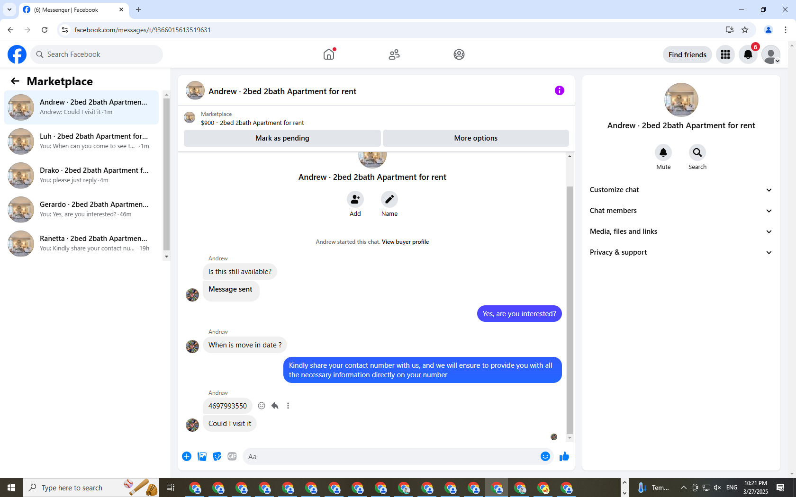The image size is (796, 497).
Task: Open the Windows notification center
Action: [x=780, y=488]
